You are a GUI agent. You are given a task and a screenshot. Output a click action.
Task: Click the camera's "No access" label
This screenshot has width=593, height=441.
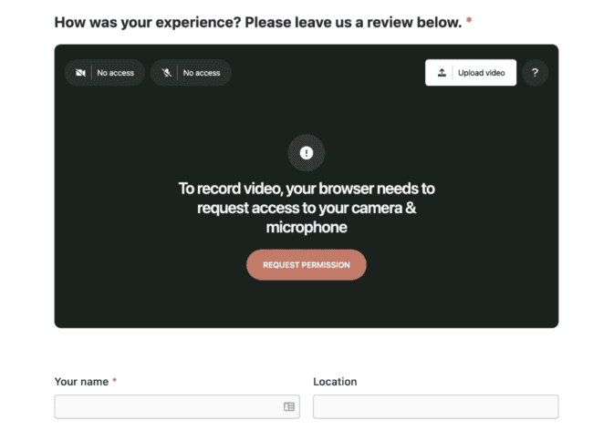115,73
